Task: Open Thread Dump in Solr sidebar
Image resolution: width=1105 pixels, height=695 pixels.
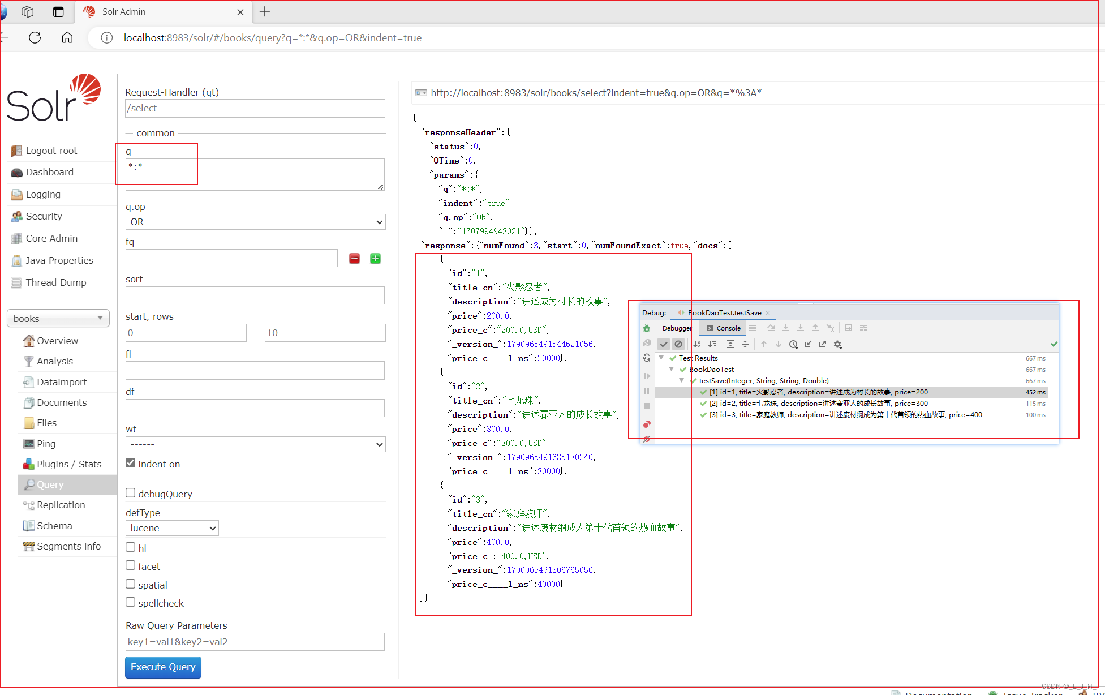Action: tap(55, 282)
